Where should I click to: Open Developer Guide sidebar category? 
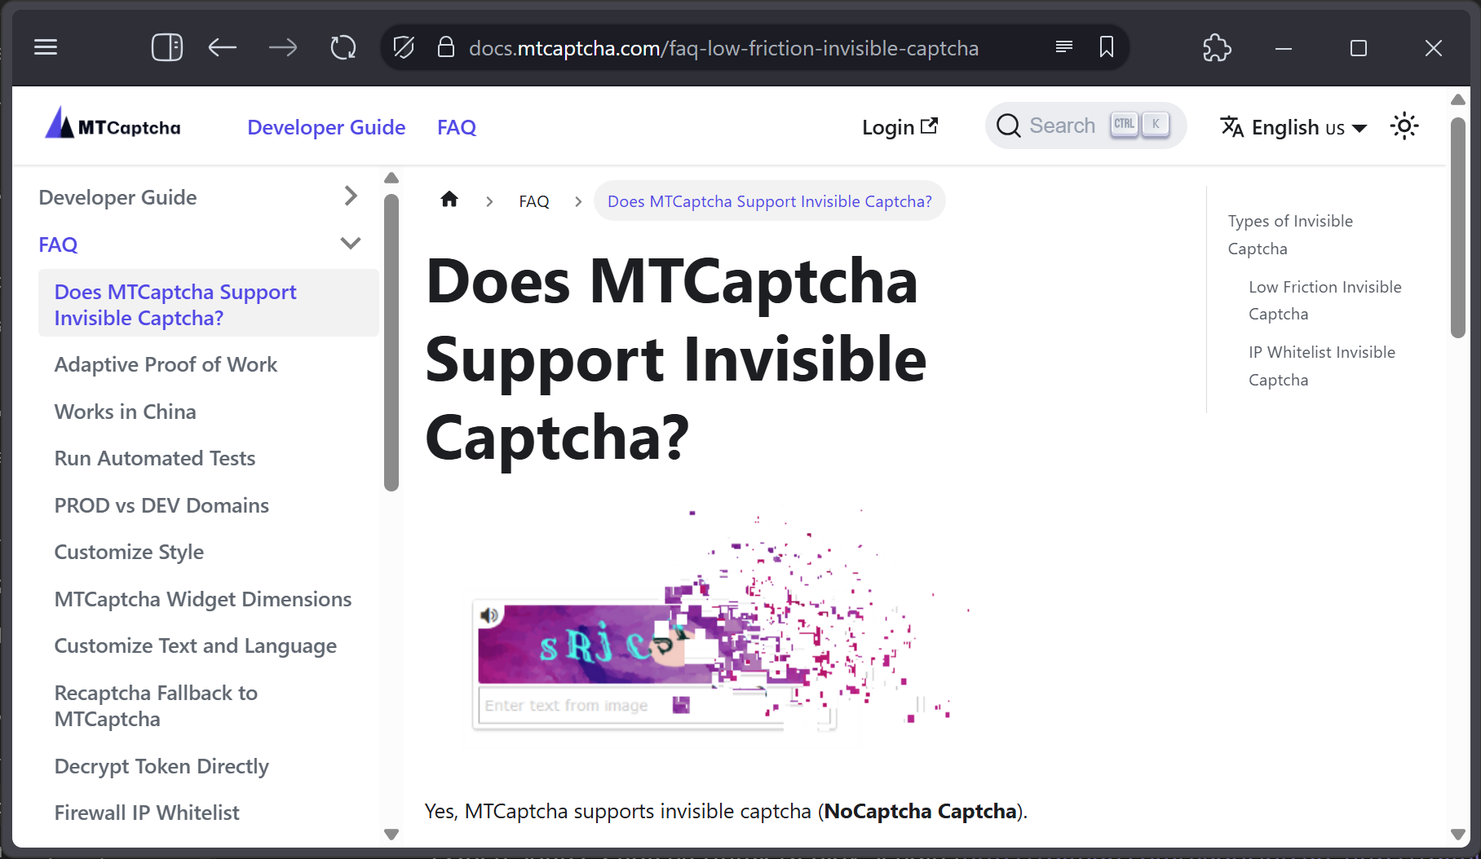point(117,197)
